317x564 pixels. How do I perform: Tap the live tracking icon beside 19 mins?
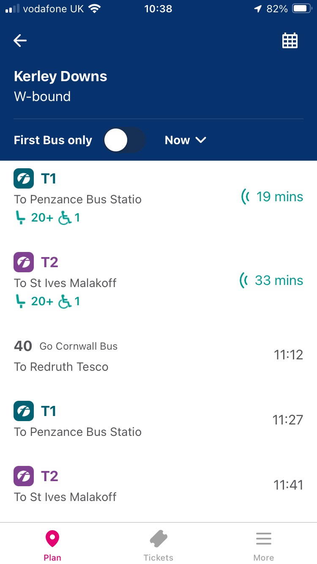[x=245, y=197]
